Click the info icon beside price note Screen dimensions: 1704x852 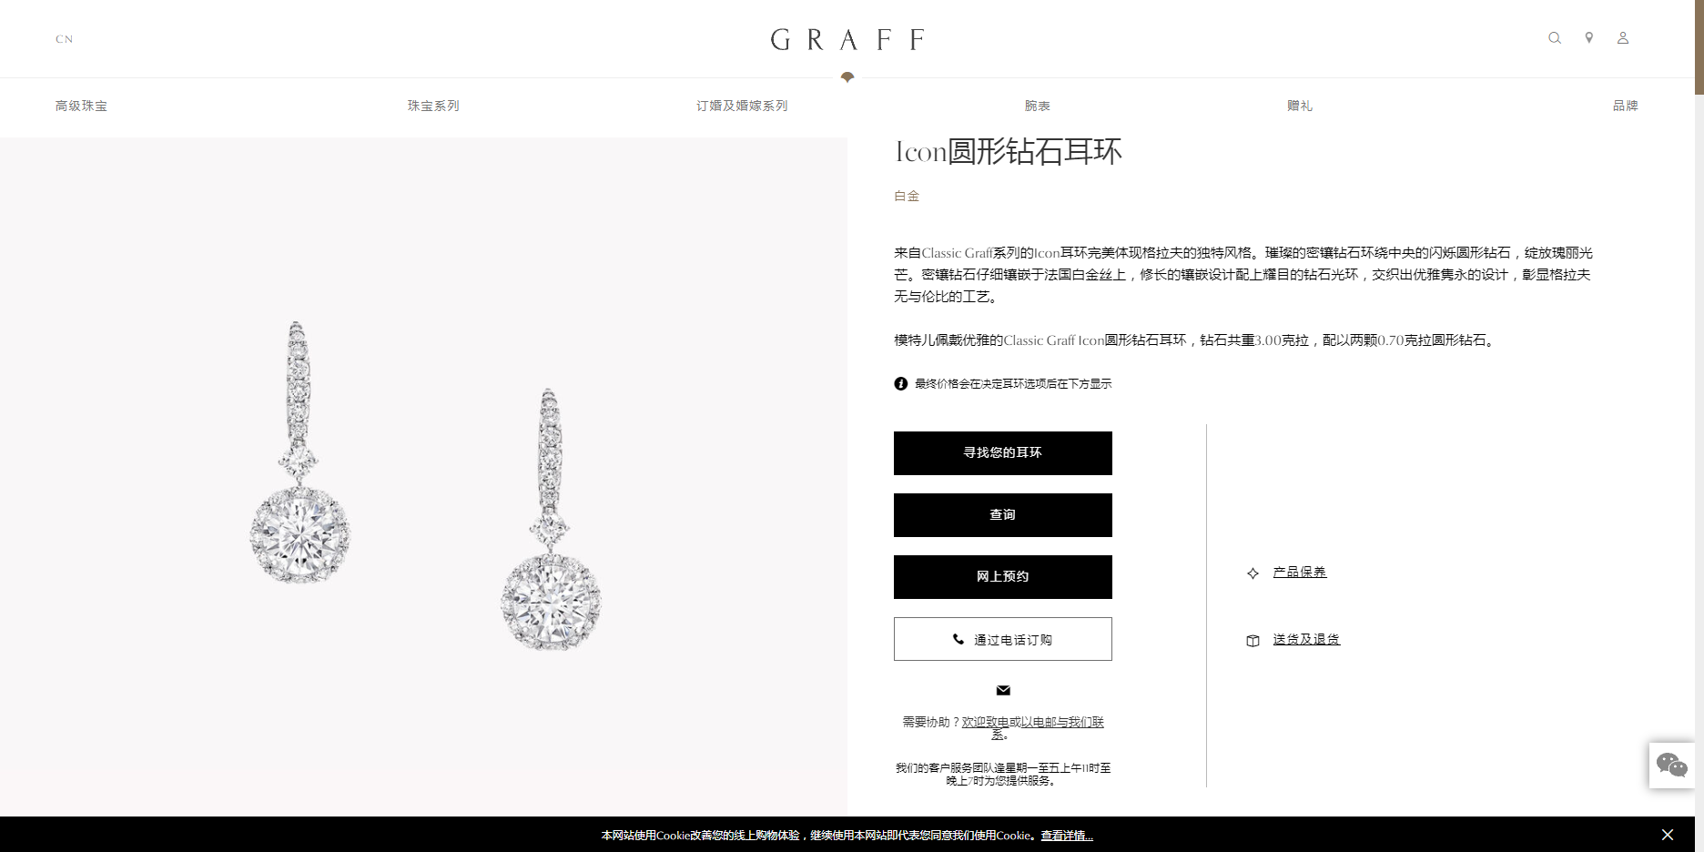click(900, 383)
